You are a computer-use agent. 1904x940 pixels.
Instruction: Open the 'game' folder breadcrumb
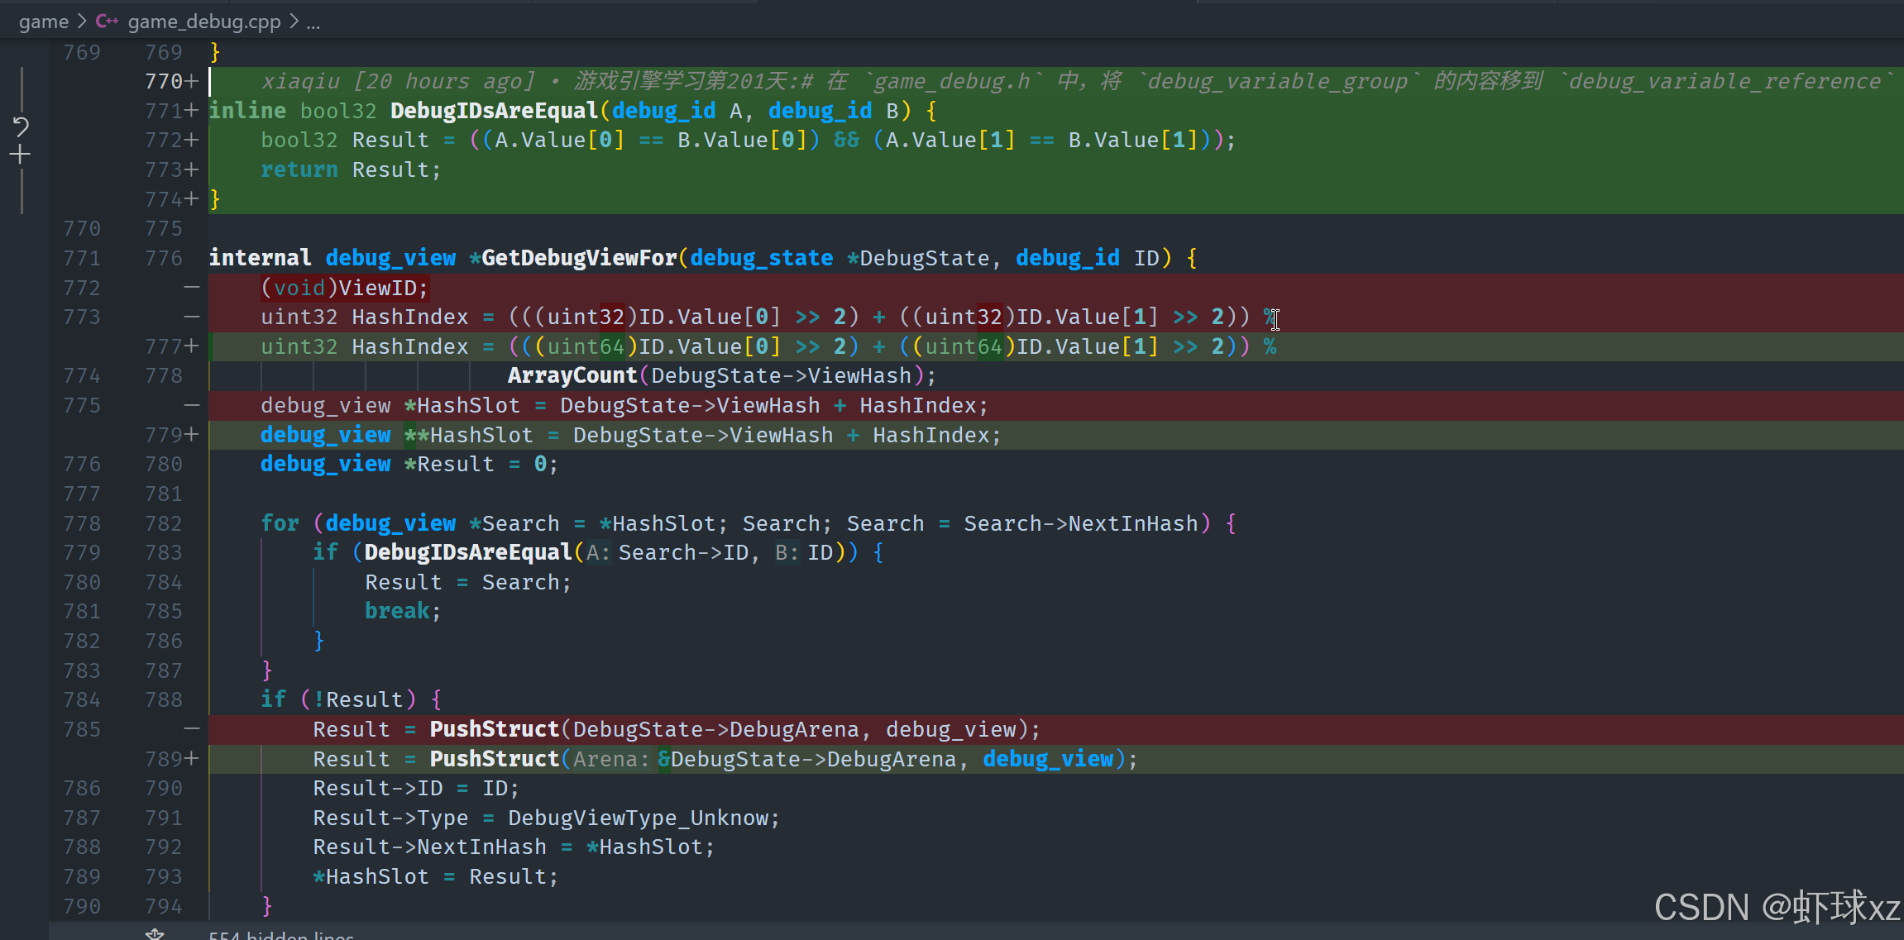tap(44, 21)
